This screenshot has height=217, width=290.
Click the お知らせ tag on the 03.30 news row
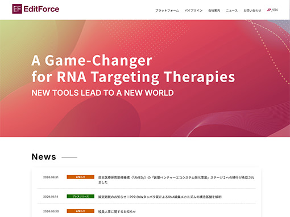[x=81, y=211]
